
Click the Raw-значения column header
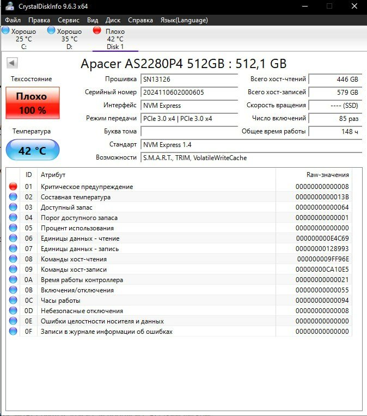pos(314,175)
